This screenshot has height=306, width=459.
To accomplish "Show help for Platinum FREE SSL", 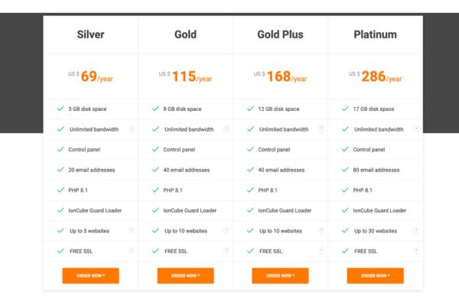I will [416, 251].
